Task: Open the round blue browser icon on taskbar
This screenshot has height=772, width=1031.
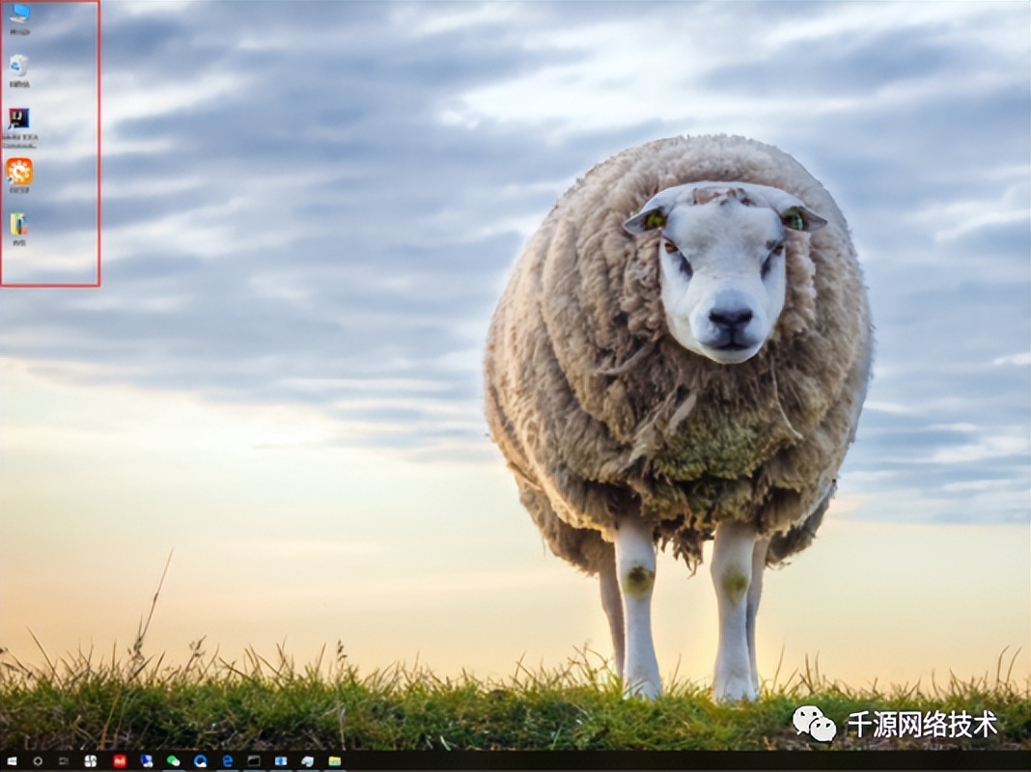Action: point(200,760)
